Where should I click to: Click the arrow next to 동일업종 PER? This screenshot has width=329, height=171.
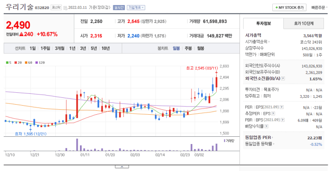click(x=272, y=138)
